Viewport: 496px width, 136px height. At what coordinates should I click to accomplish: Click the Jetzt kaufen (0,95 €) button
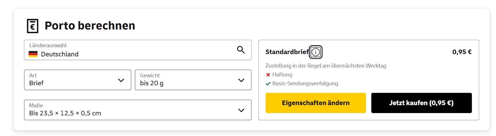click(x=421, y=103)
